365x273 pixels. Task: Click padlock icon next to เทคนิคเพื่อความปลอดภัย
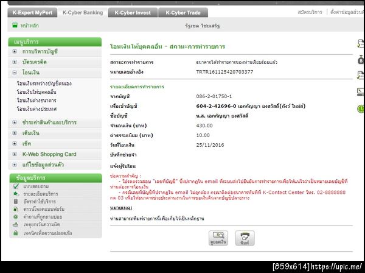(16, 233)
